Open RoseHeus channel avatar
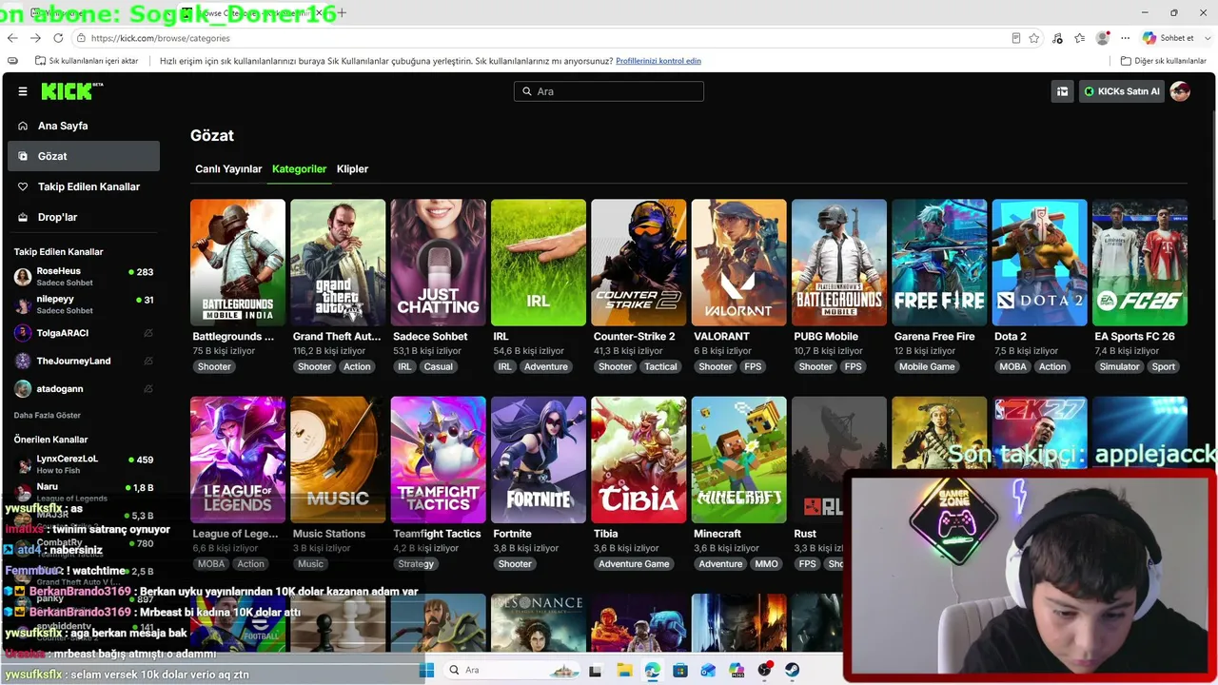The image size is (1218, 685). tap(23, 277)
